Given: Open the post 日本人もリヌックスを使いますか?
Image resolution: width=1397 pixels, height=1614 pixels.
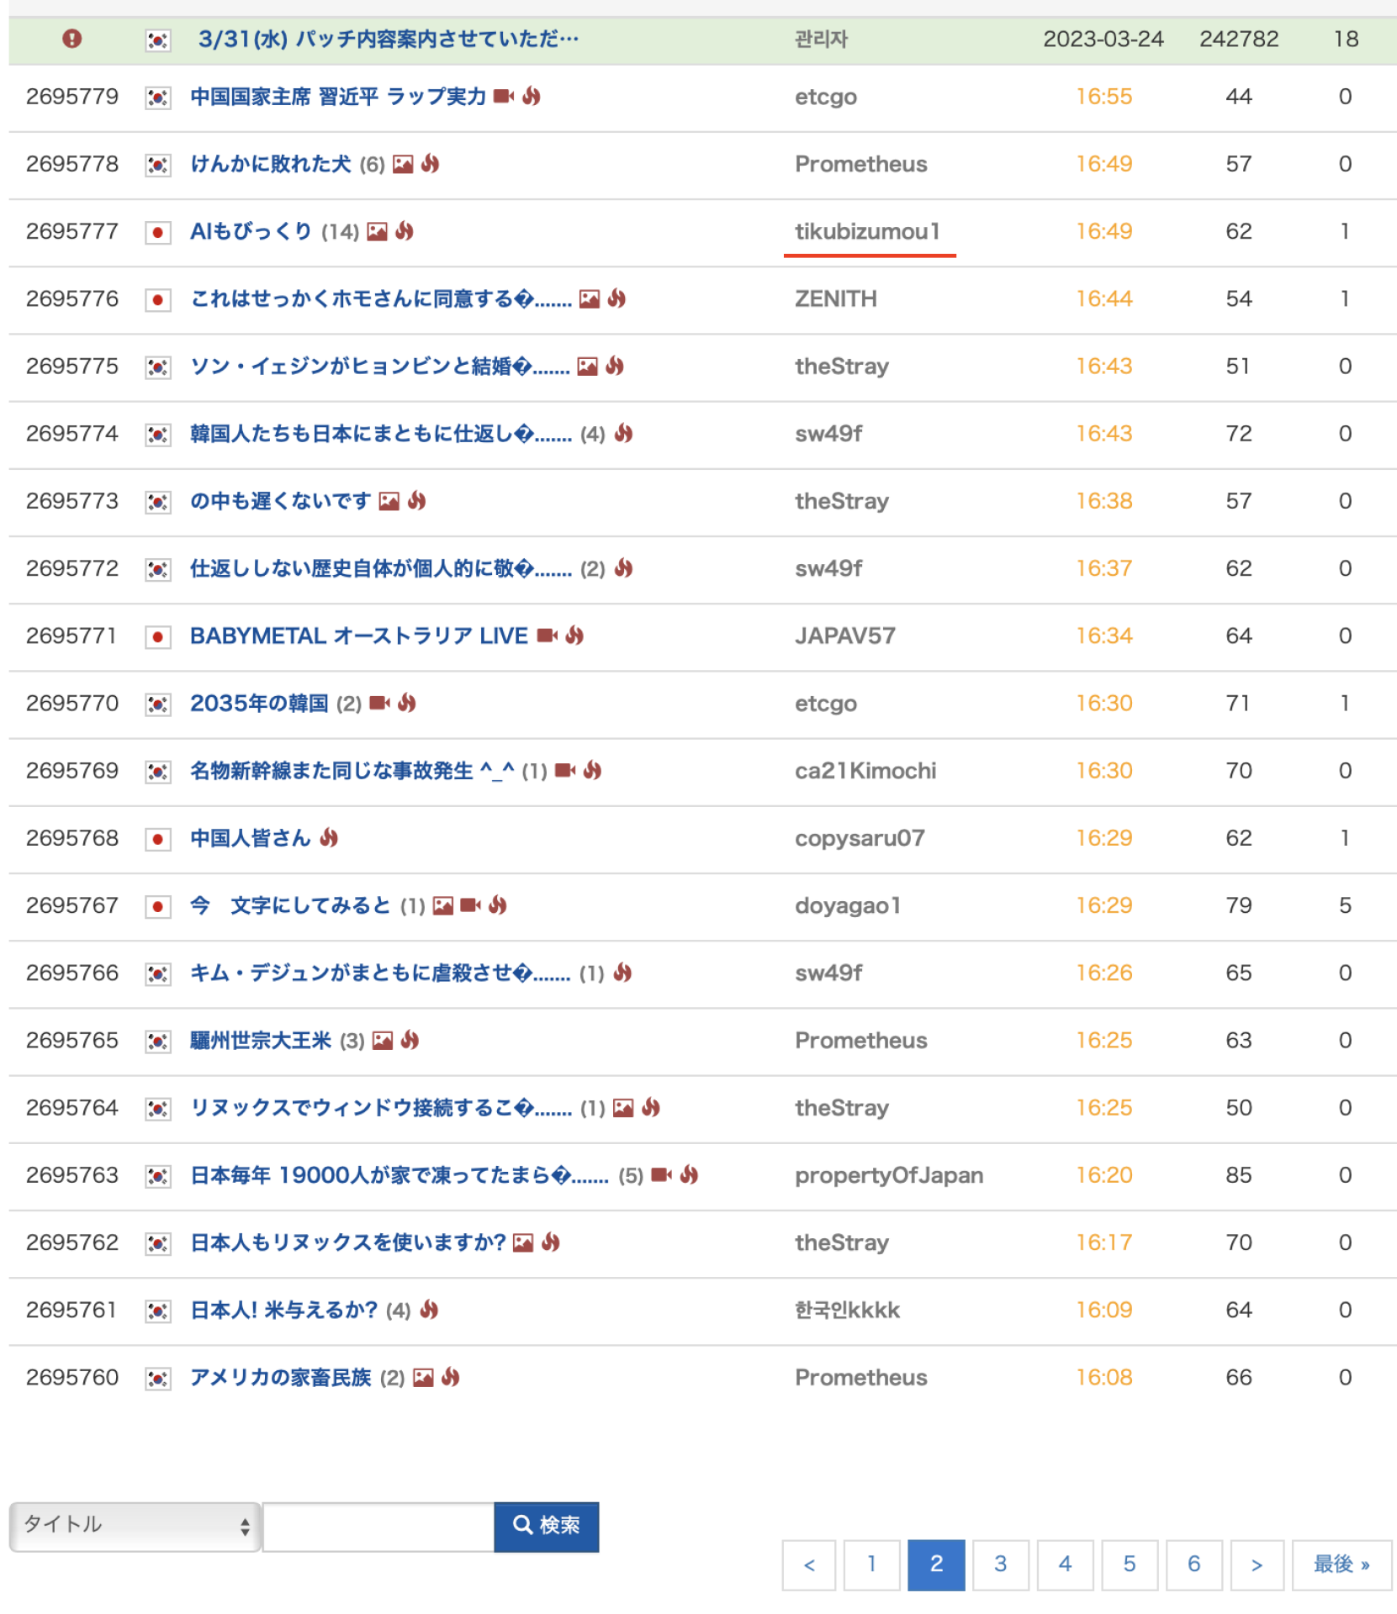Looking at the screenshot, I should pyautogui.click(x=347, y=1242).
